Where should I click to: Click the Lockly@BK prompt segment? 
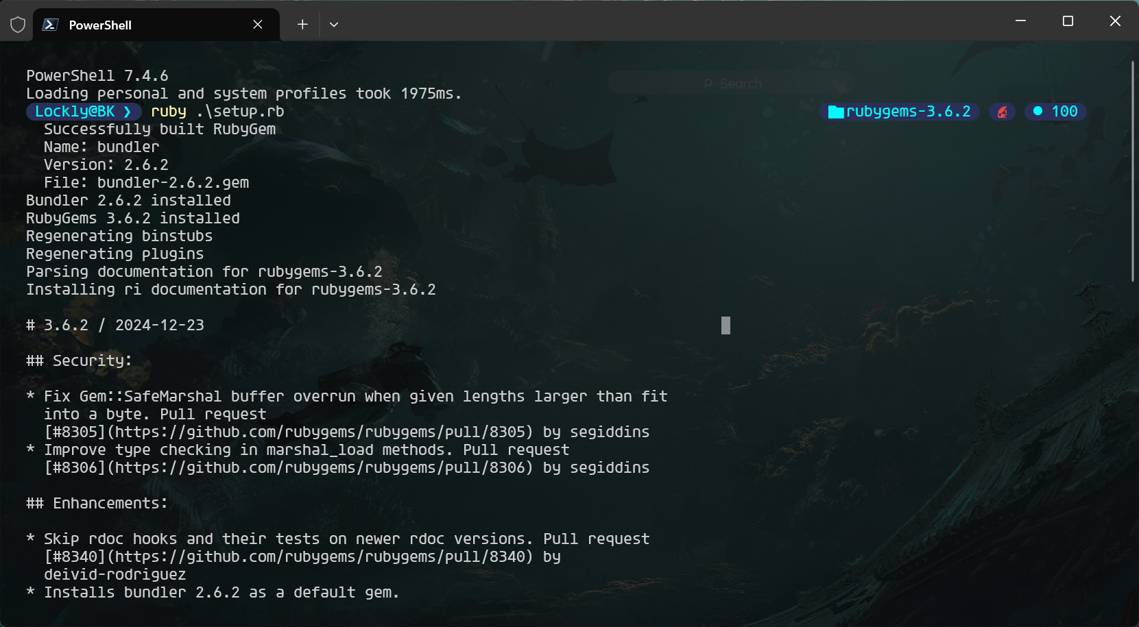point(84,112)
